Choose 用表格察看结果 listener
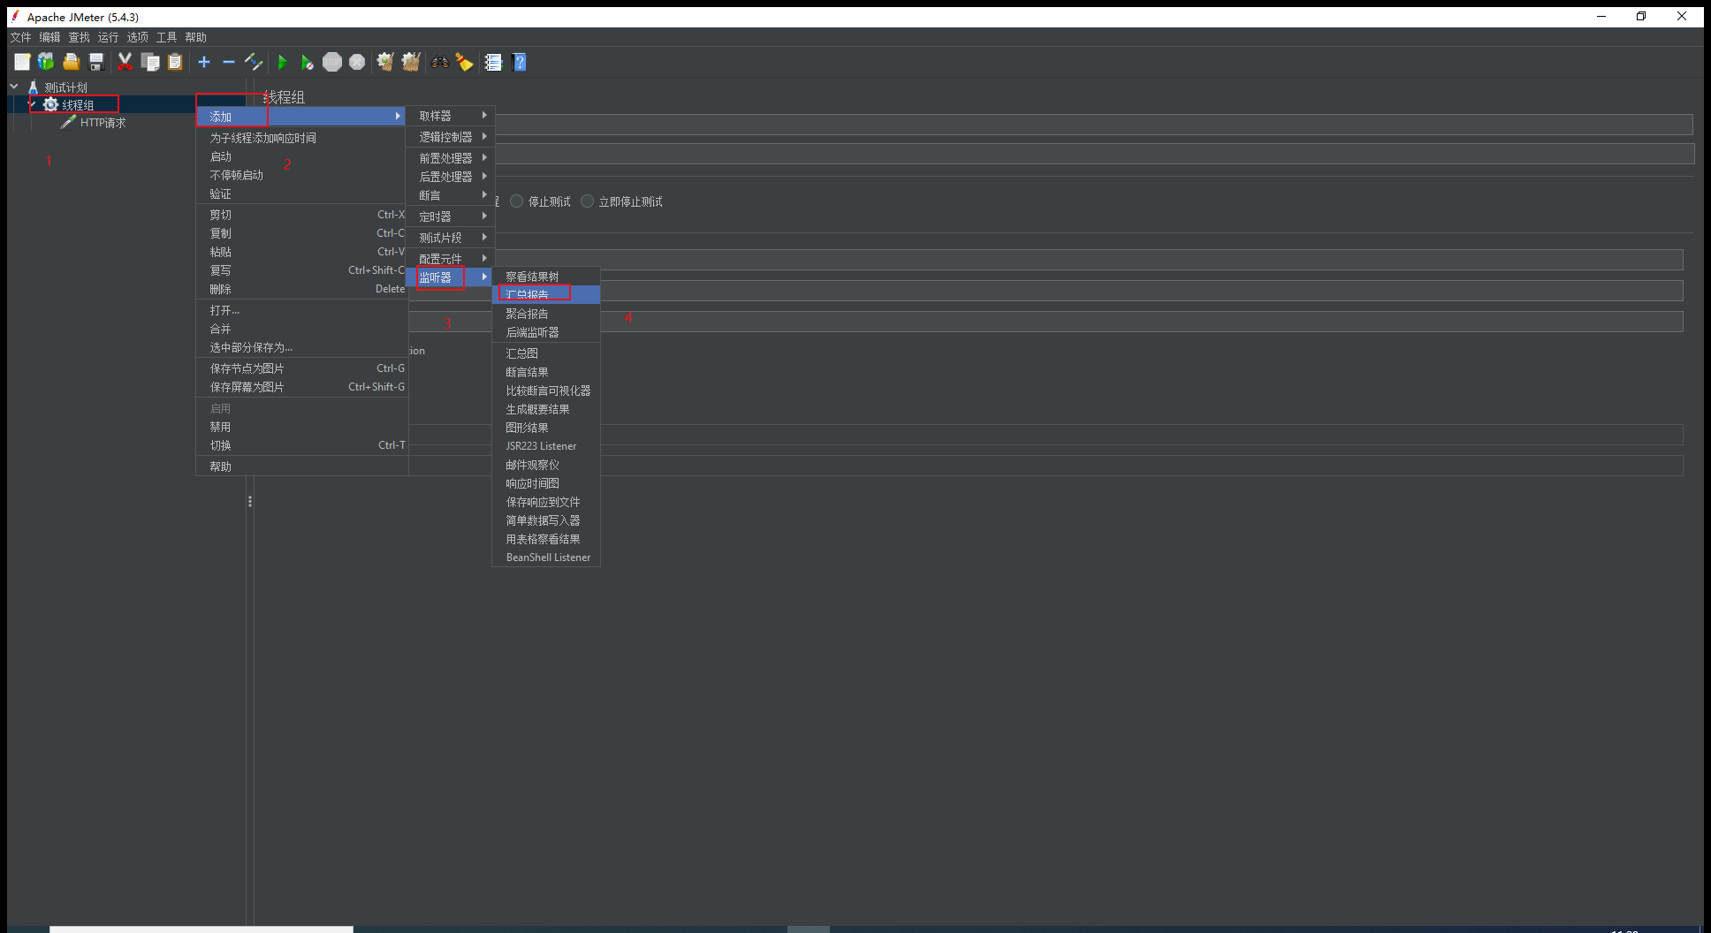The image size is (1711, 933). point(546,539)
